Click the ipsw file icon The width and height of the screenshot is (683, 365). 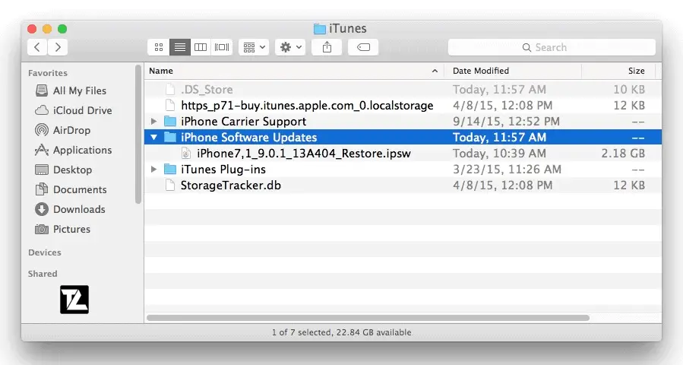(186, 154)
